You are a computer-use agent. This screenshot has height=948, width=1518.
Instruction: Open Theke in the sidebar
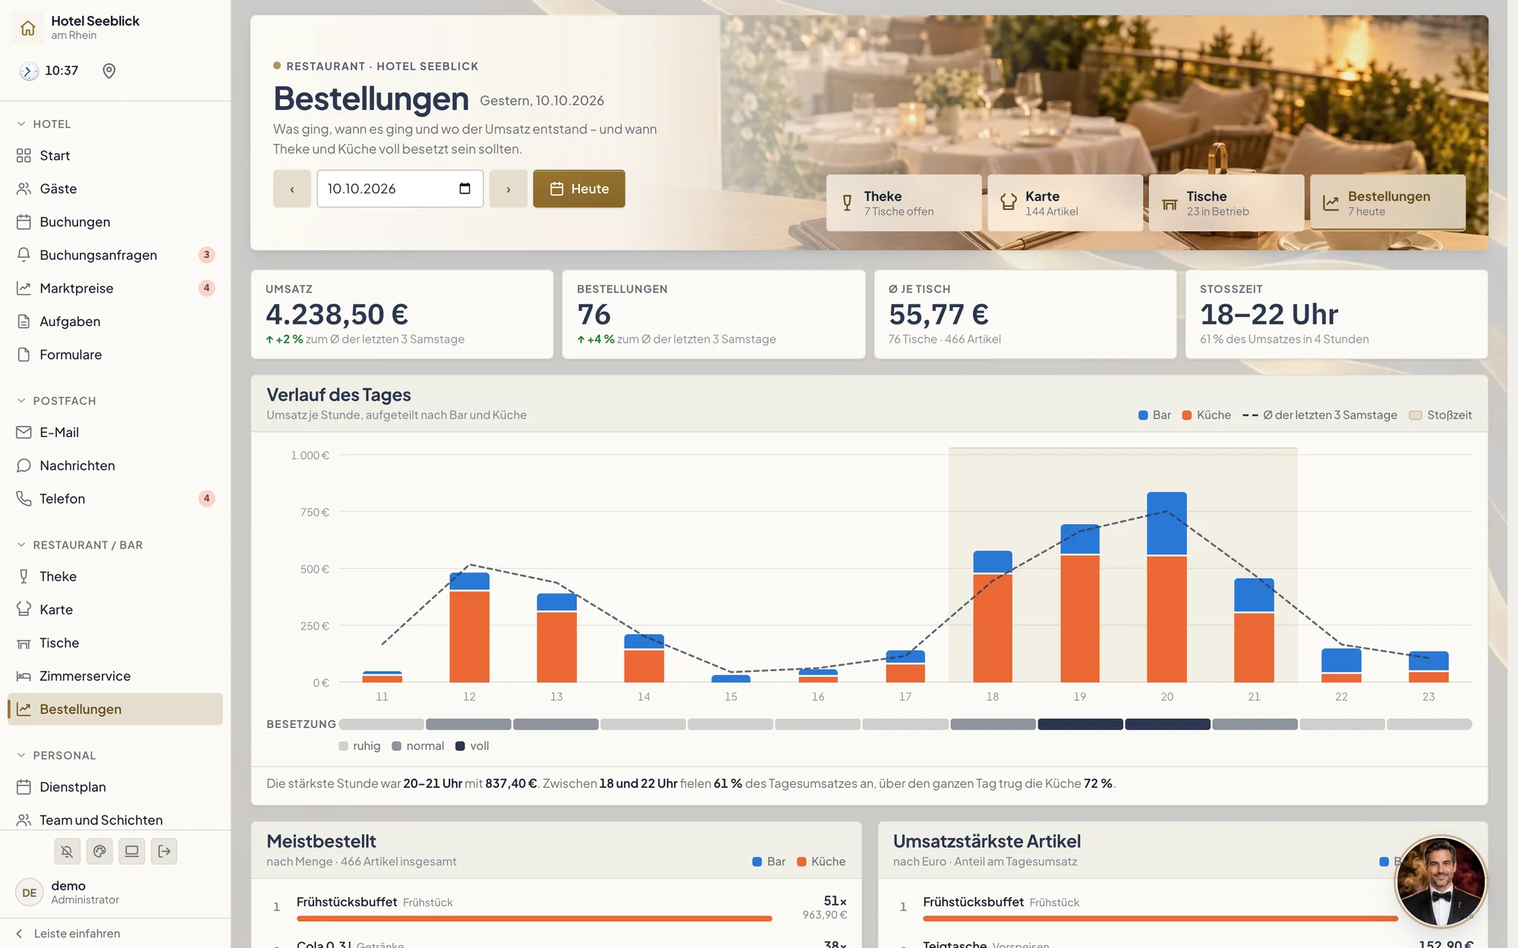(x=115, y=576)
